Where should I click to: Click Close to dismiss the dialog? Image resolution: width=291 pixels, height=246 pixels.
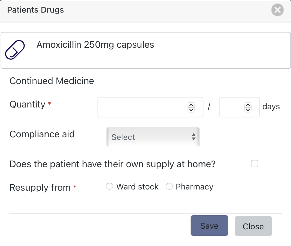pos(253,226)
